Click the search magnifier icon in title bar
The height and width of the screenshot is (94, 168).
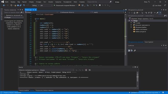[111, 2]
